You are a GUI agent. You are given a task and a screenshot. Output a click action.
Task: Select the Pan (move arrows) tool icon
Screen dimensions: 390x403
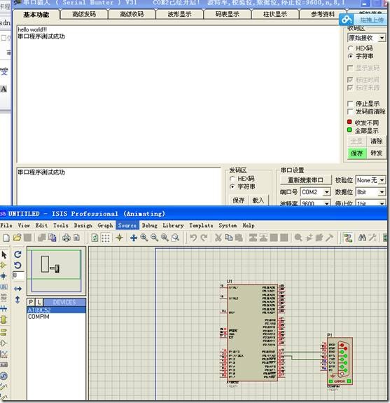tap(134, 238)
